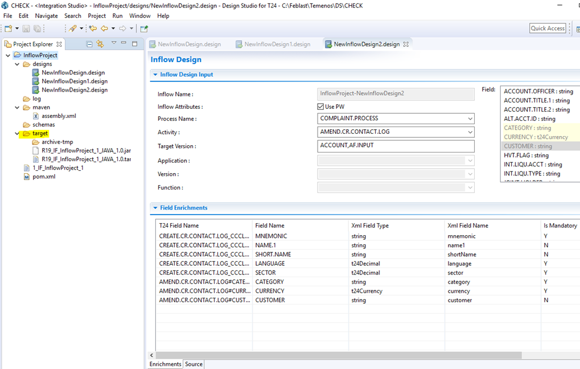Click the Back navigation arrow icon
Viewport: 580px width, 369px height.
(104, 28)
